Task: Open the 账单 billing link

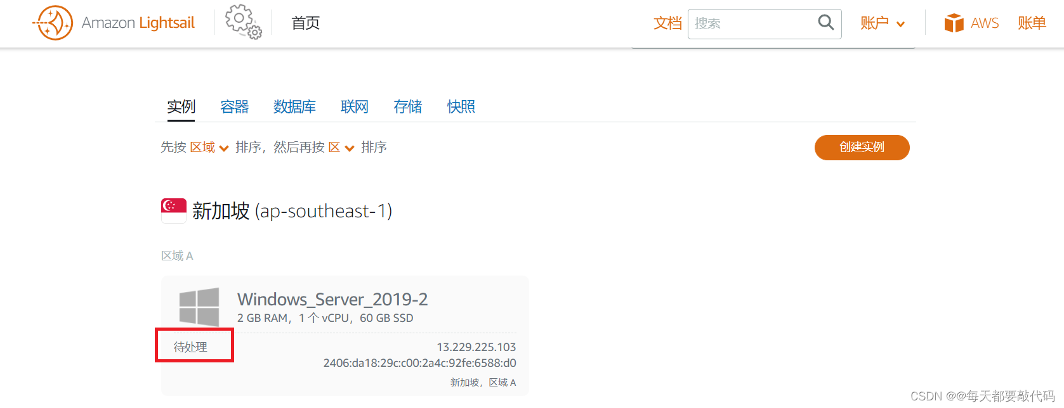Action: (1032, 23)
